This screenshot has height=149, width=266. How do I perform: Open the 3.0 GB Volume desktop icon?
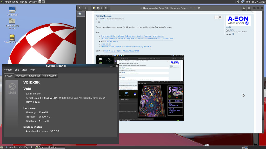[x=12, y=39]
